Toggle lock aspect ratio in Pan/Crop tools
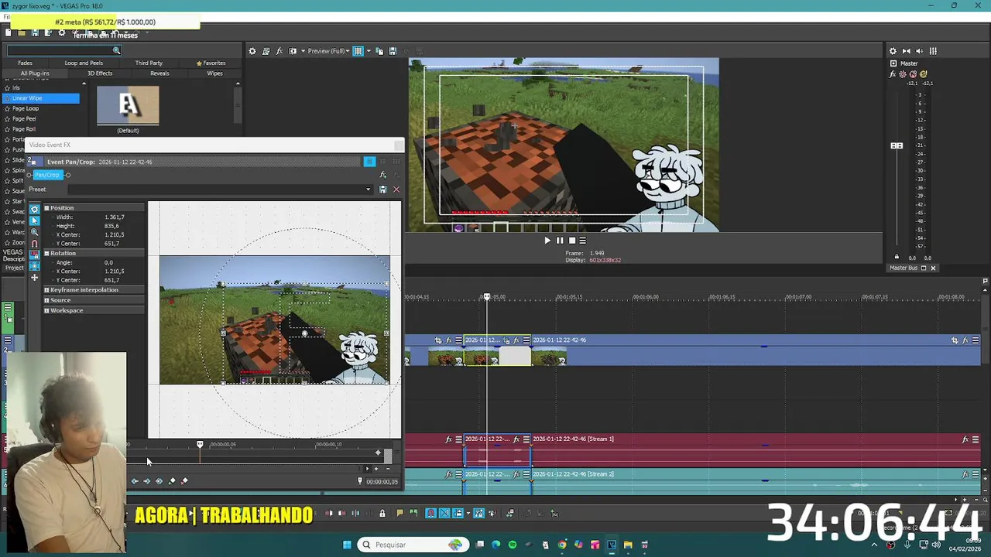Viewport: 991px width, 557px height. click(34, 255)
